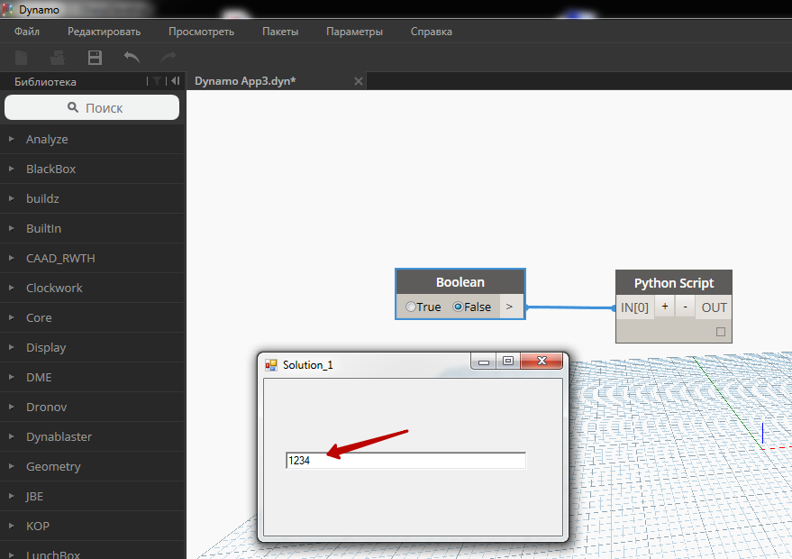Screen dimensions: 792x559
Task: Click the minus button on Python Script node
Action: (x=685, y=307)
